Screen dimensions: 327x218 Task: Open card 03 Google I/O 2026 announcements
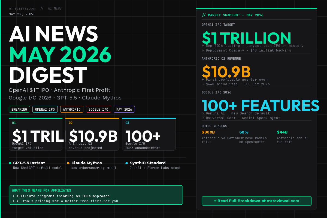pyautogui.click(x=149, y=134)
